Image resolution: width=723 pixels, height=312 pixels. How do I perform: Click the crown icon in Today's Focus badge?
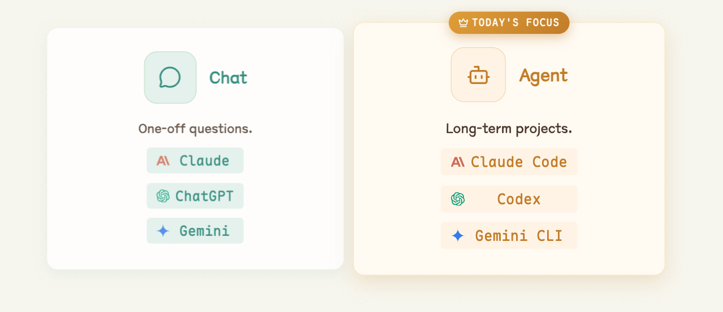[x=464, y=23]
